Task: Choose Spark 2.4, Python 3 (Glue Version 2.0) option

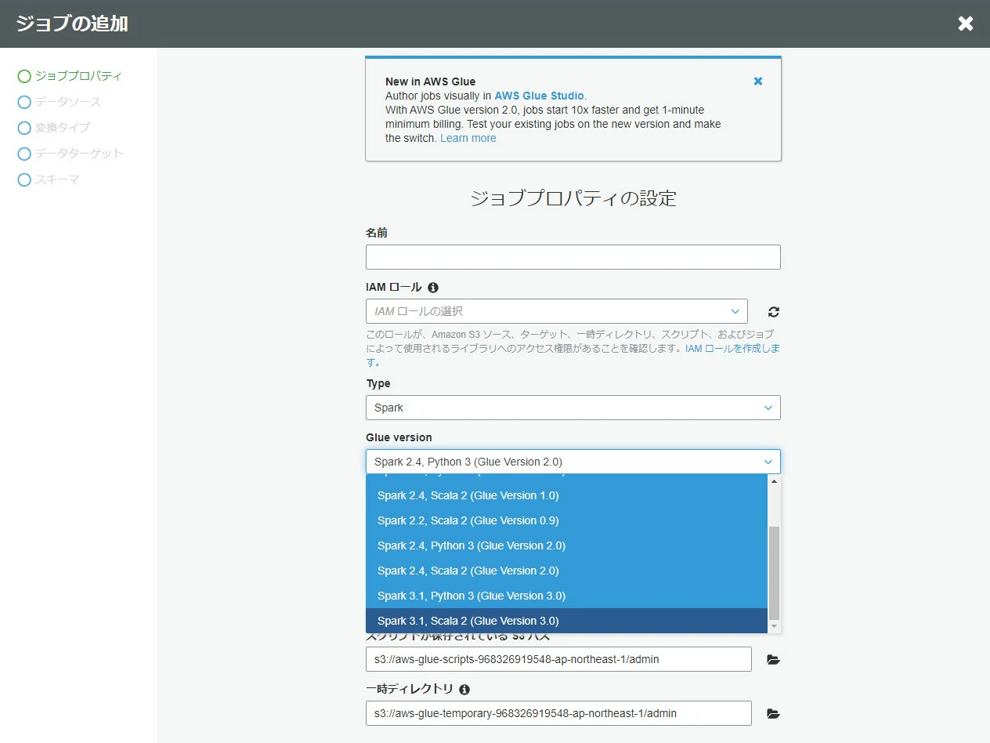Action: click(566, 545)
